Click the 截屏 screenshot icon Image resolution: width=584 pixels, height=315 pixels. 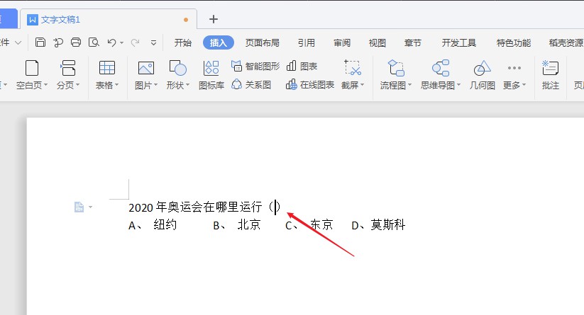tap(353, 68)
